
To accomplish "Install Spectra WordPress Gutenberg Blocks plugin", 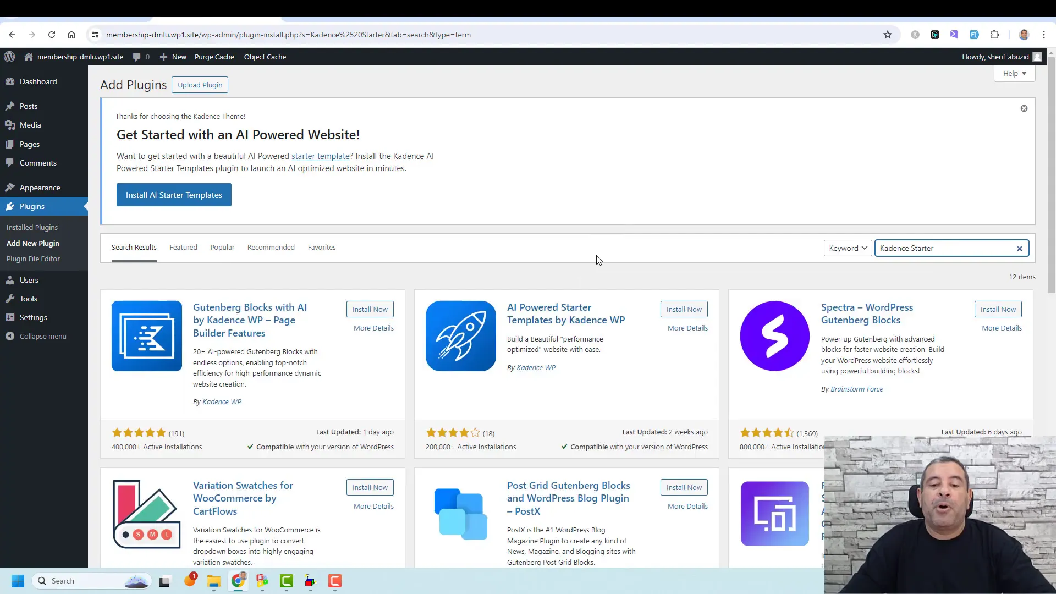I will 998,310.
